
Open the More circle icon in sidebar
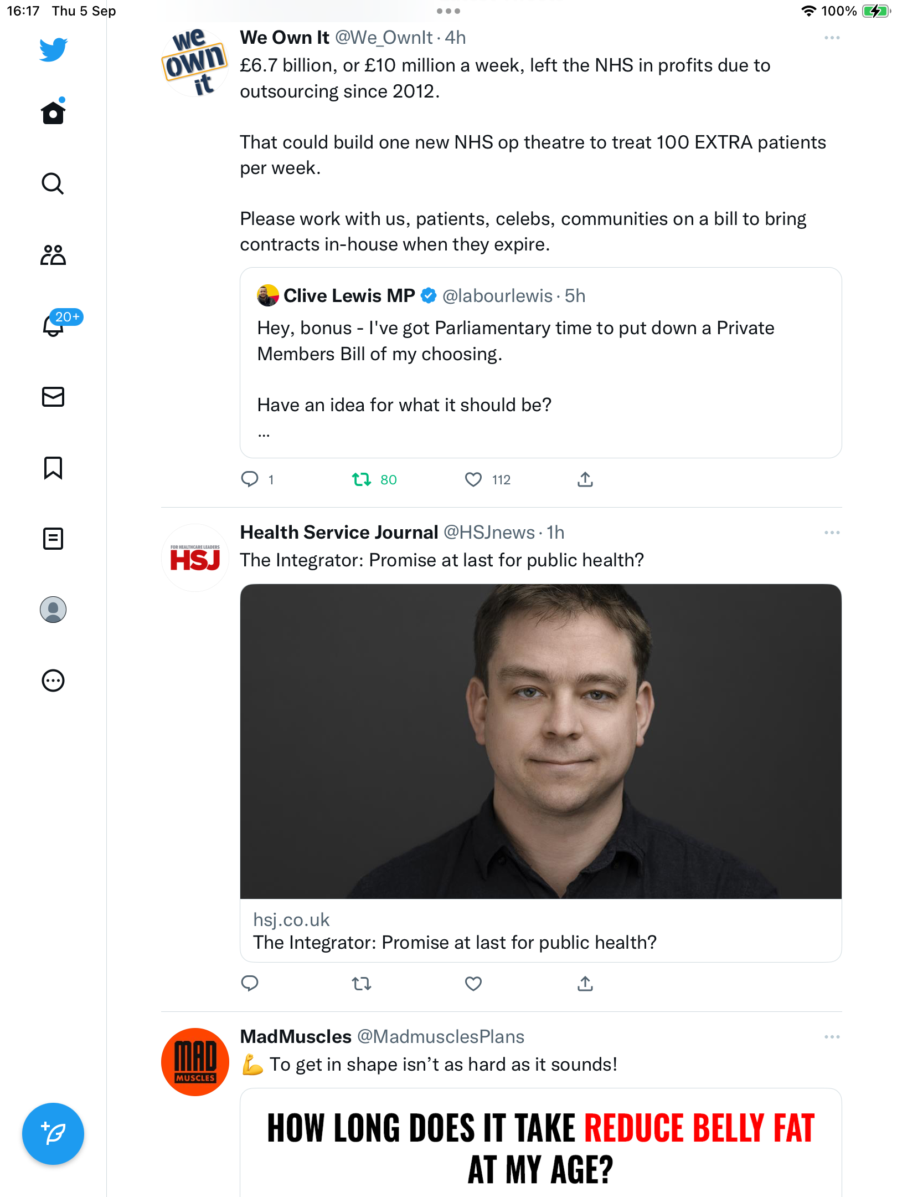click(53, 681)
